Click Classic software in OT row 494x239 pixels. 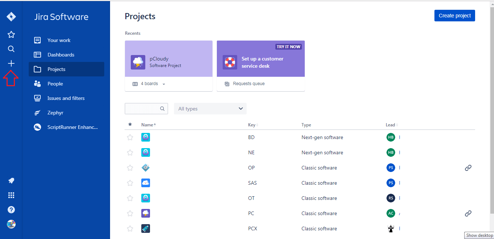(319, 198)
